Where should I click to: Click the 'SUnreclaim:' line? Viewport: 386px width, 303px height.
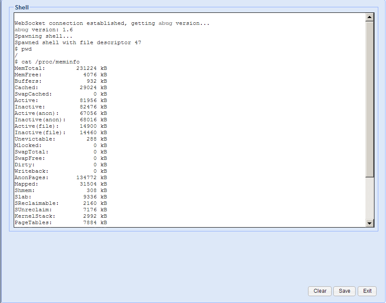61,210
